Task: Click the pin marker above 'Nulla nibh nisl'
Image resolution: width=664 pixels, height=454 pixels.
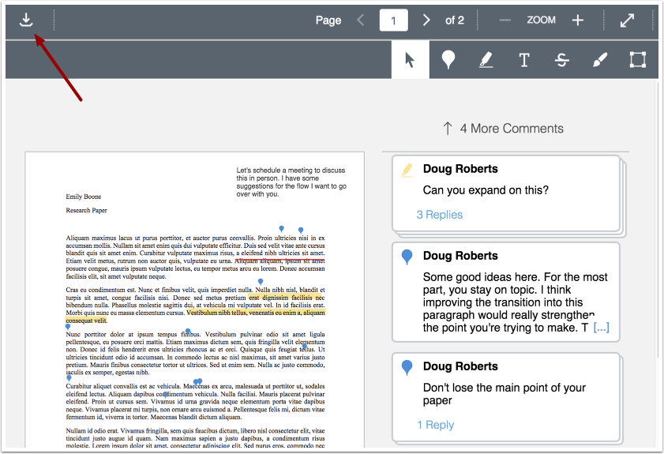Action: (x=261, y=282)
